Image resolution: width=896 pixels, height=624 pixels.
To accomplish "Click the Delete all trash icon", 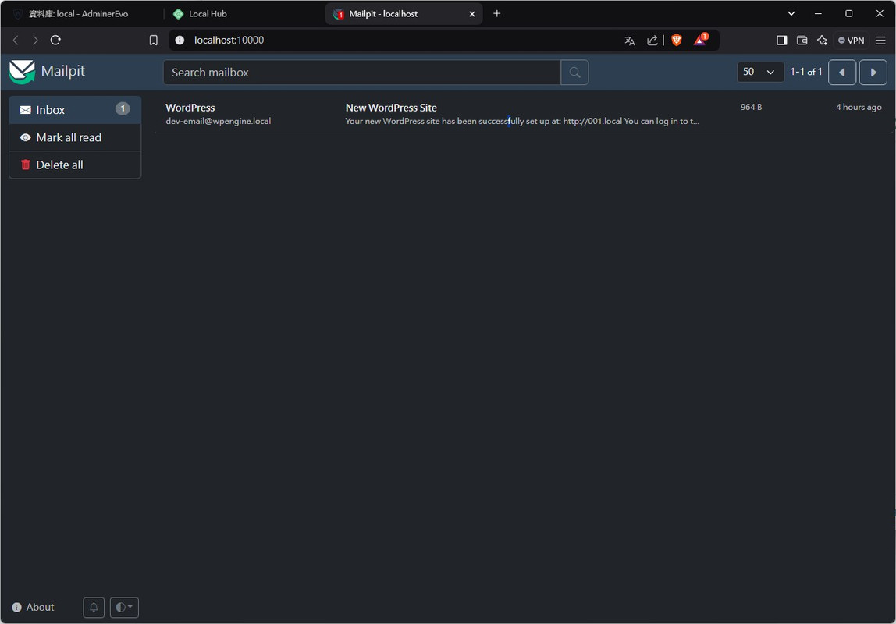I will [x=25, y=165].
